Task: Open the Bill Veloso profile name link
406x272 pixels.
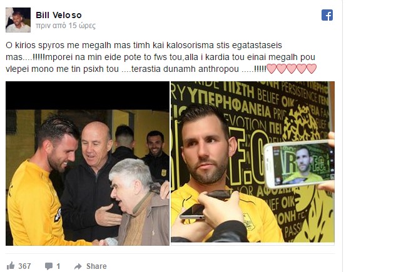Action: tap(59, 15)
